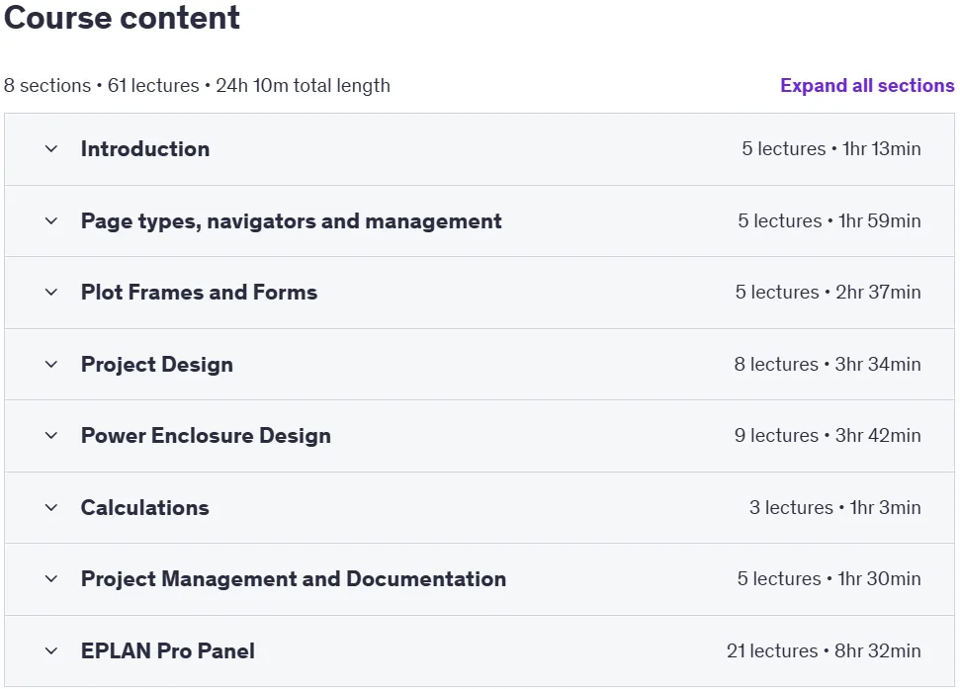Viewport: 960px width, 689px height.
Task: Click the chevron icon for EPLAN Pro Panel
Action: coord(51,651)
